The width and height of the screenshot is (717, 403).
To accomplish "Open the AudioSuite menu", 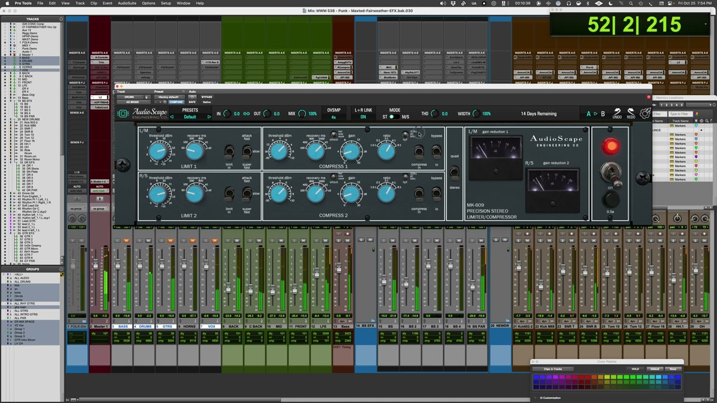I will click(127, 3).
